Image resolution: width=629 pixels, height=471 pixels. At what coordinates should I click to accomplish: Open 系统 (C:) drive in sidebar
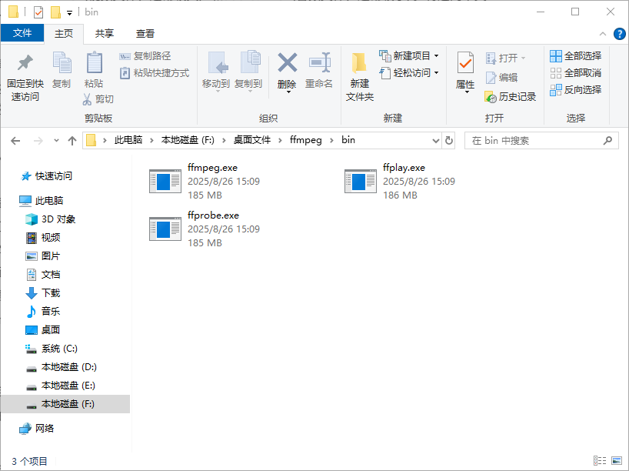click(x=52, y=349)
